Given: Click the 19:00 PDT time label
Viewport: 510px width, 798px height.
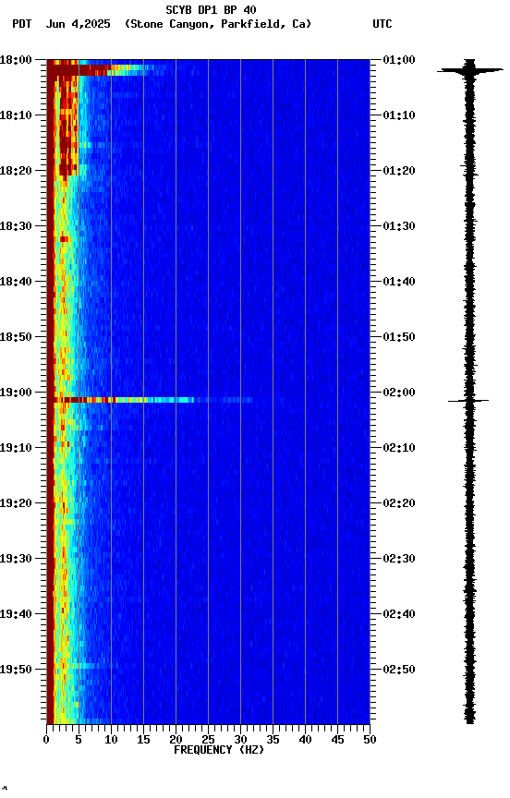Looking at the screenshot, I should coord(16,393).
